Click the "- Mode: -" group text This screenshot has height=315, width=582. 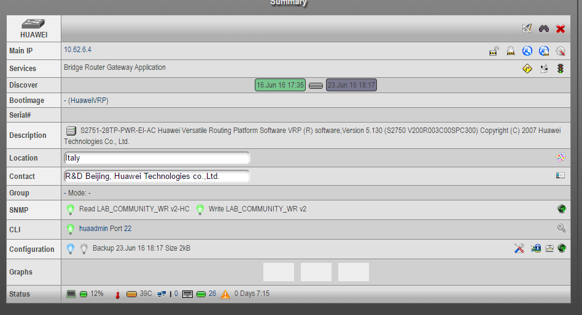pos(77,193)
